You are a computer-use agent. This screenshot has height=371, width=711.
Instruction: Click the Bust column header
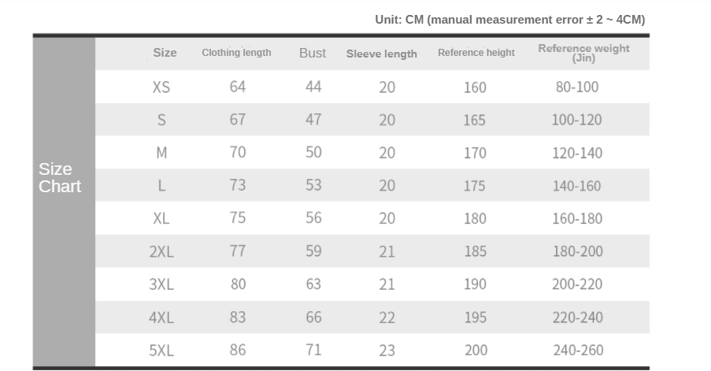point(313,53)
